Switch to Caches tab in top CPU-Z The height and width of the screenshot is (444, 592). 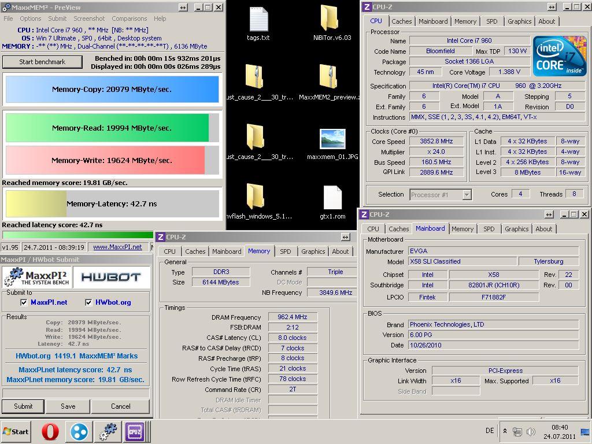401,21
